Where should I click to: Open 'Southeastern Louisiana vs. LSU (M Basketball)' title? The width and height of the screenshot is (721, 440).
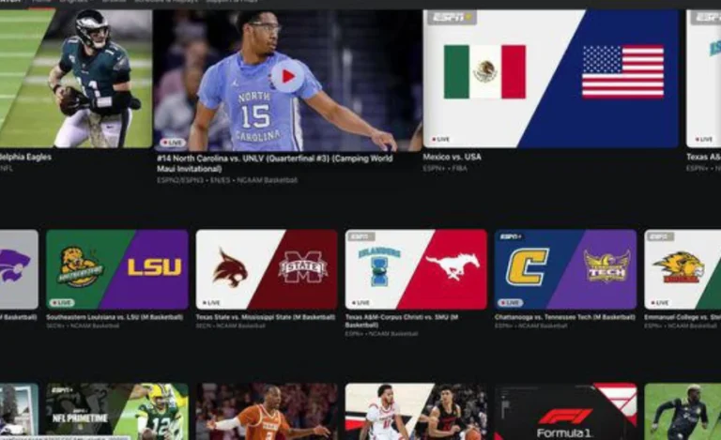[x=115, y=317]
